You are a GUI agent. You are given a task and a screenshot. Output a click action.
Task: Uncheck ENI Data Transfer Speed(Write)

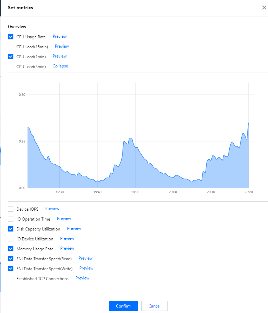click(x=11, y=268)
